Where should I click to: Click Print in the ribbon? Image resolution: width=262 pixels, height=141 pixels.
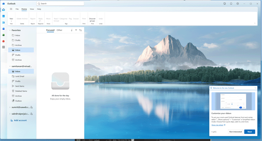(x=84, y=19)
